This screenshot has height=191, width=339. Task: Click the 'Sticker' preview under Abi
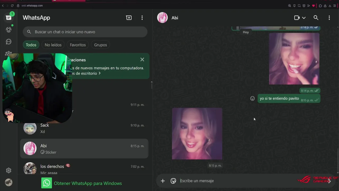click(x=48, y=152)
